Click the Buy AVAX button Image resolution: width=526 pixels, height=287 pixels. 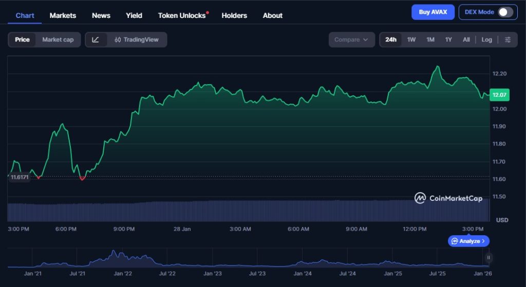click(433, 12)
